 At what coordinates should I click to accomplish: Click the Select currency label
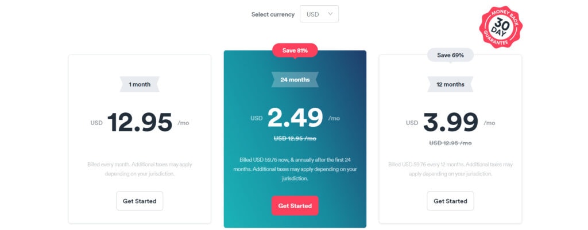coord(273,14)
